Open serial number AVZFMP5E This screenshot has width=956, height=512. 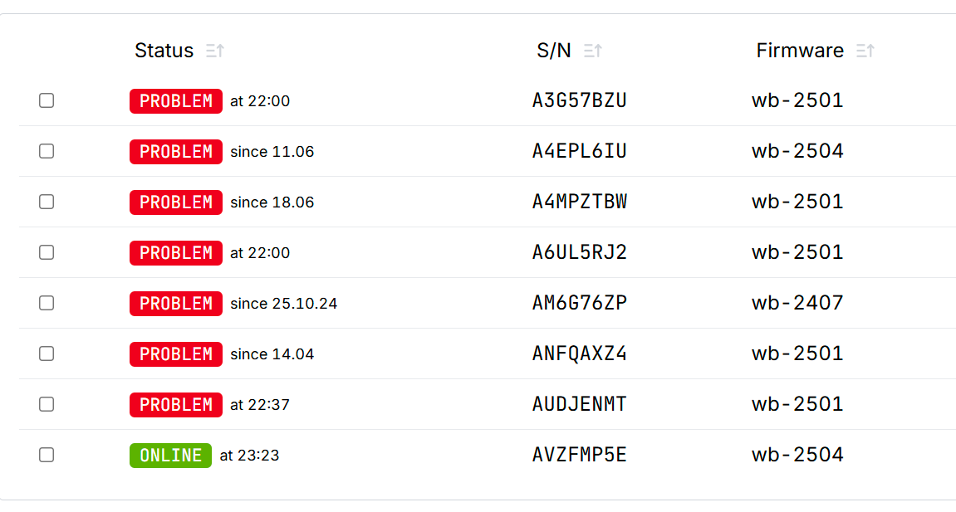[579, 455]
